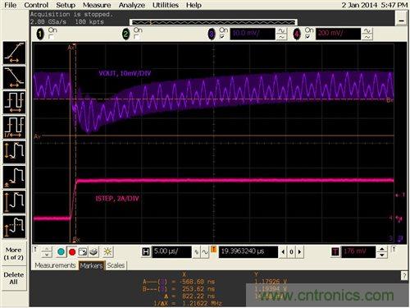This screenshot has height=308, width=410.
Task: Adjust trigger level up/down arrows
Action: point(382,252)
